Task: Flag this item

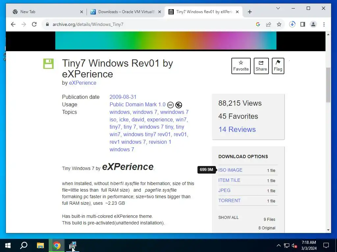Action: 278,66
